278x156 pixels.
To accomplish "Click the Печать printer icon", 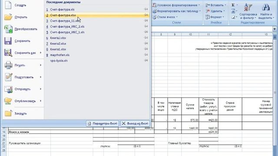I will tap(8, 65).
